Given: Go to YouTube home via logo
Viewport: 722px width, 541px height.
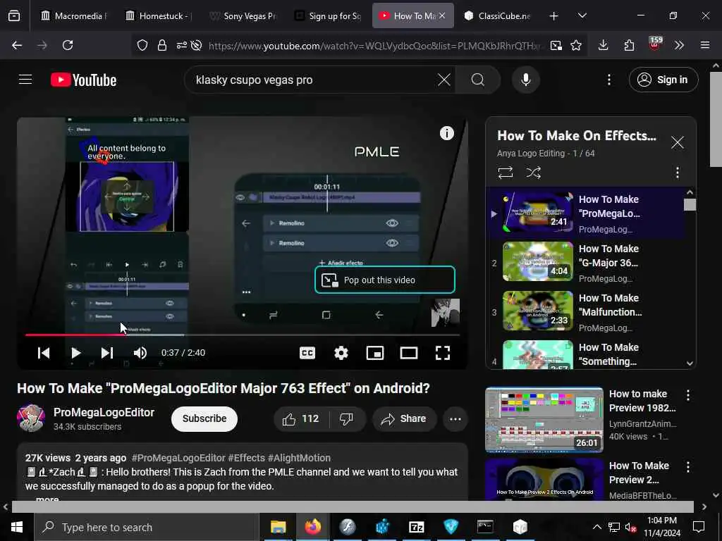Looking at the screenshot, I should point(83,80).
